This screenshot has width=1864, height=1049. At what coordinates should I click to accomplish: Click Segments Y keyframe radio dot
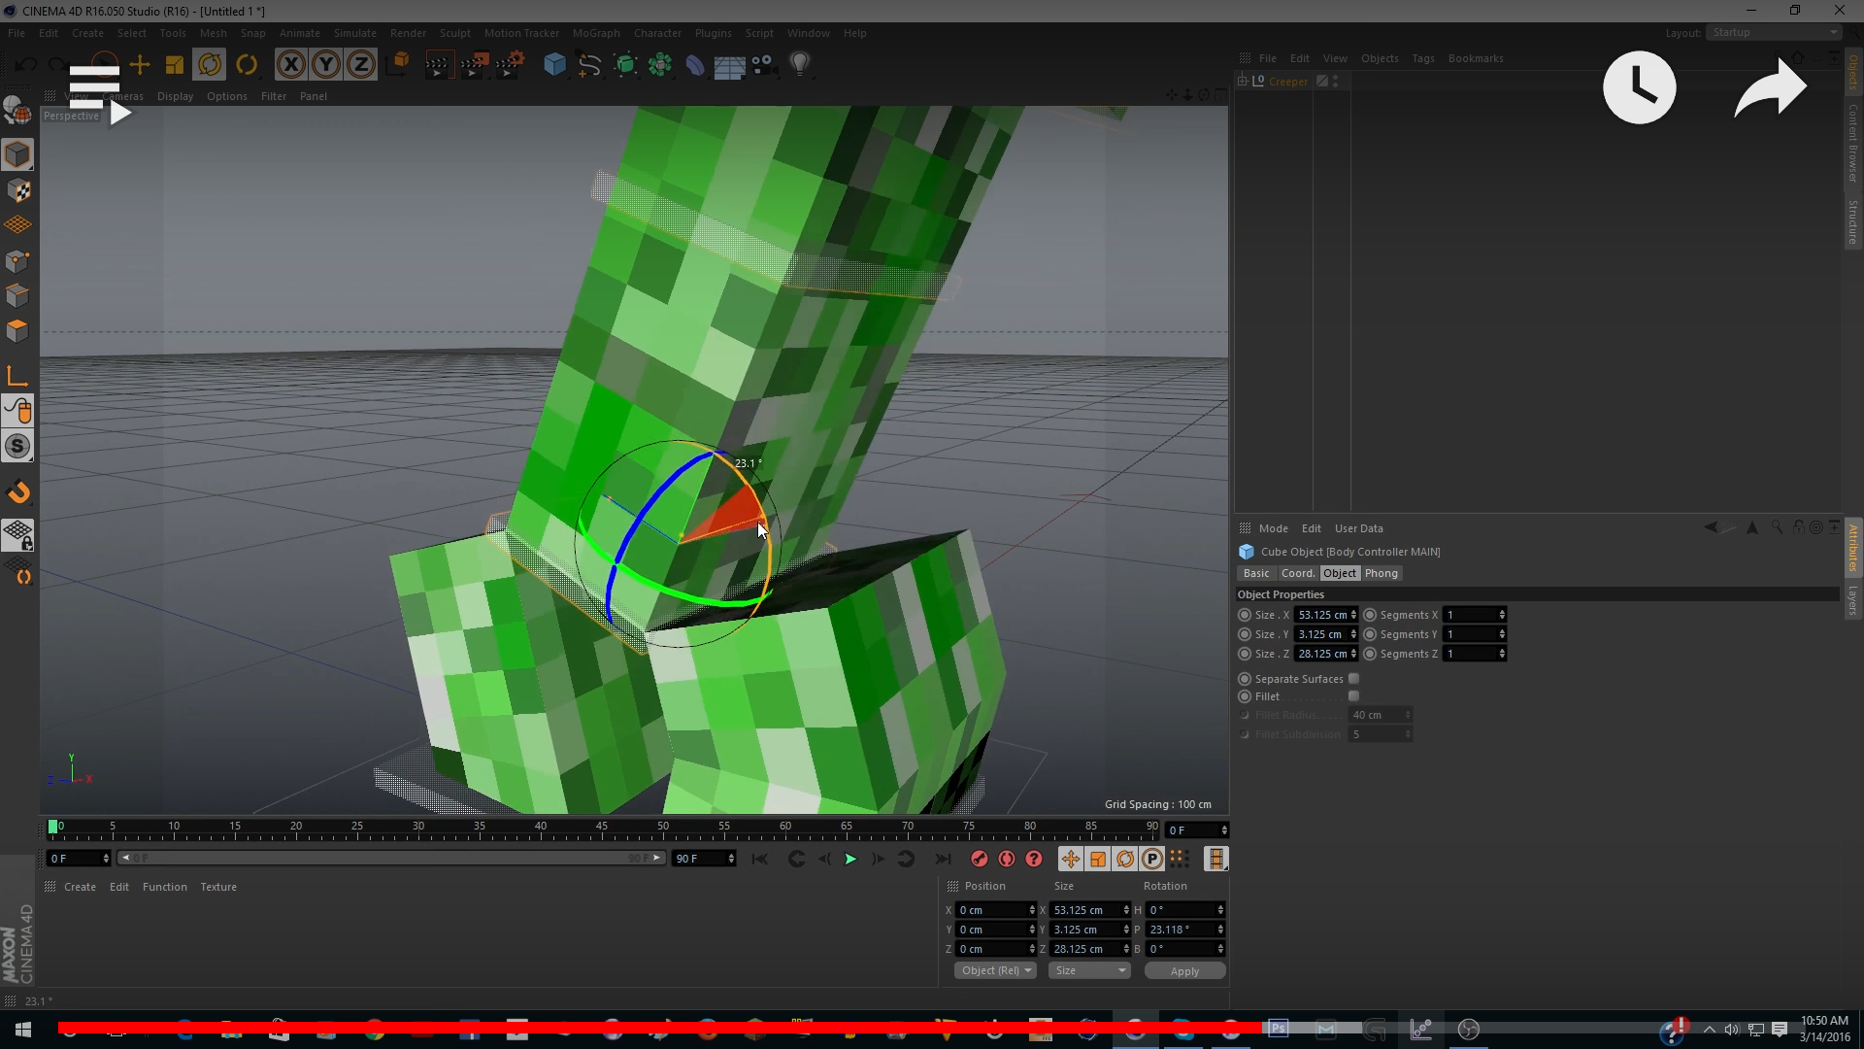(x=1370, y=634)
